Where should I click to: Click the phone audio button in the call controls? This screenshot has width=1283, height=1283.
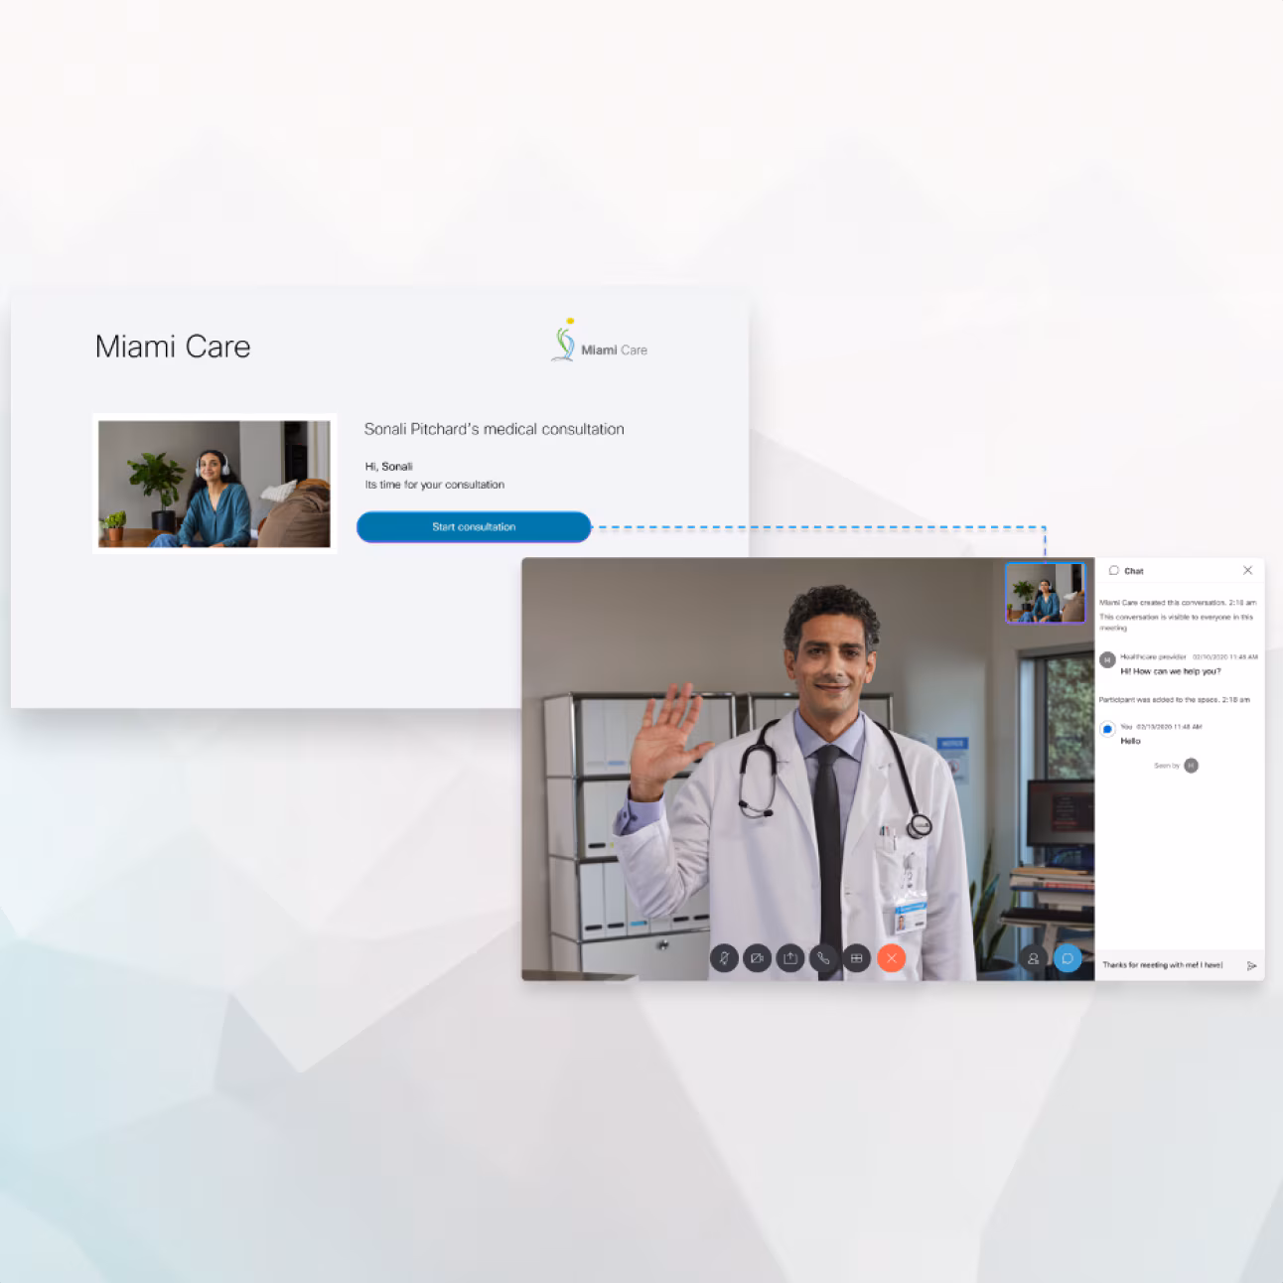823,958
